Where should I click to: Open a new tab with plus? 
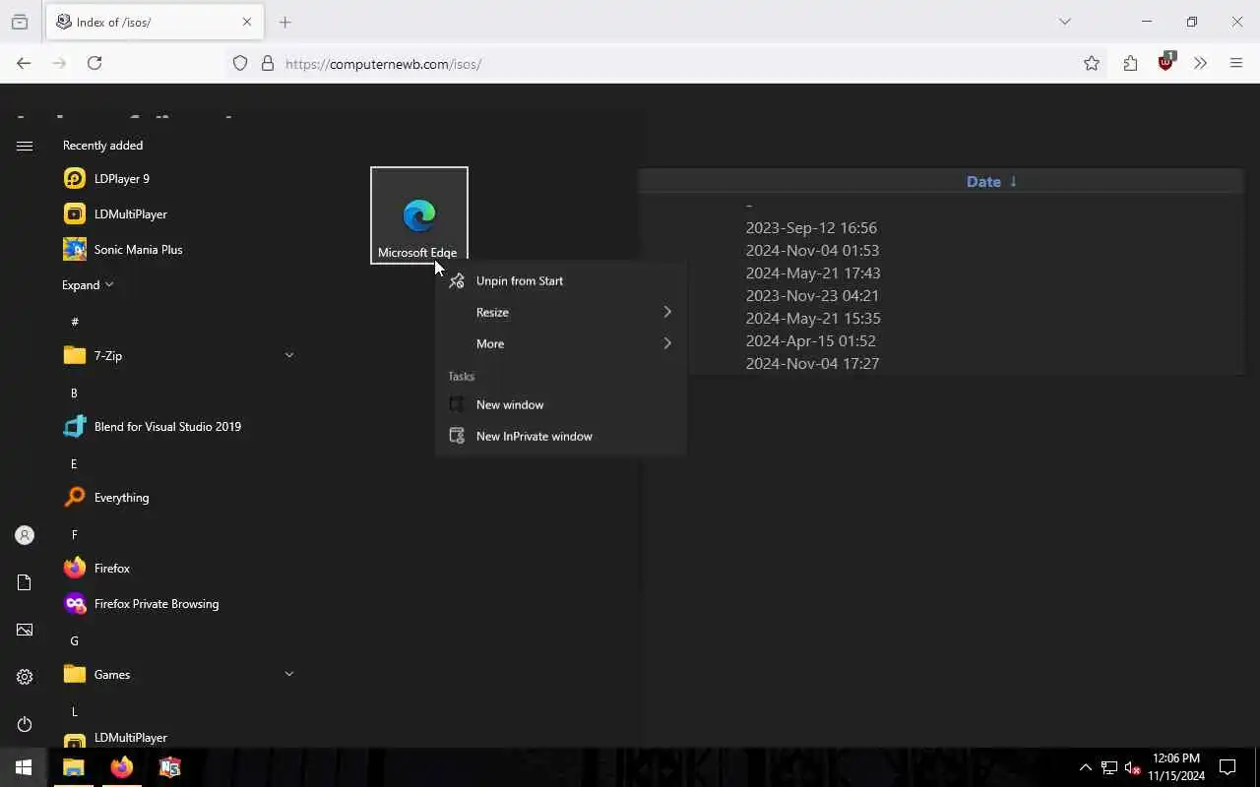click(285, 22)
